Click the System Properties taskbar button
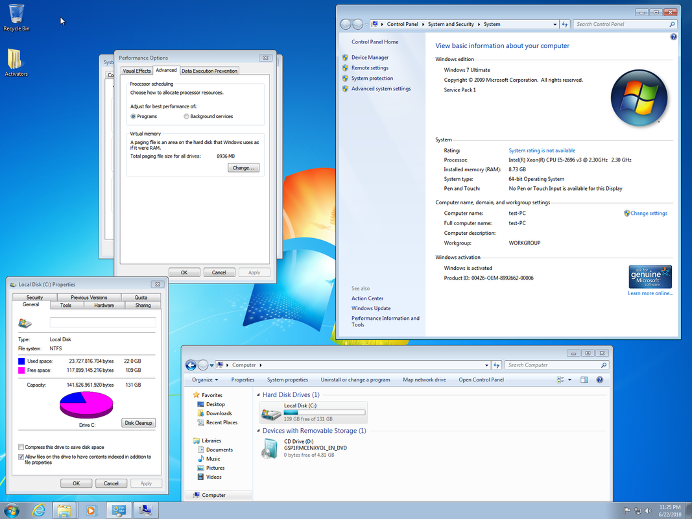The height and width of the screenshot is (519, 692). [146, 511]
